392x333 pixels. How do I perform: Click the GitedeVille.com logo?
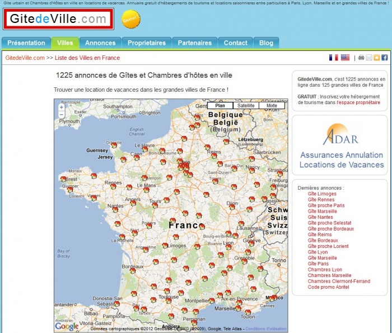point(58,19)
